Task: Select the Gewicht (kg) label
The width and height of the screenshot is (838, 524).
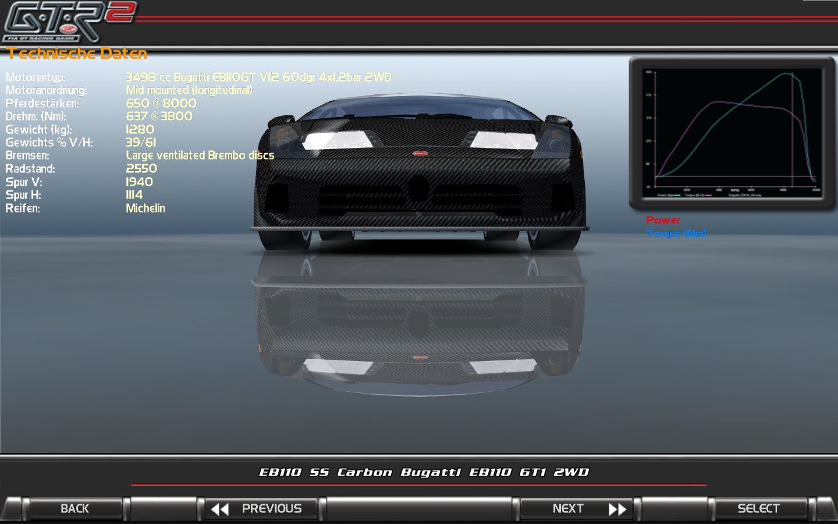Action: click(x=38, y=130)
